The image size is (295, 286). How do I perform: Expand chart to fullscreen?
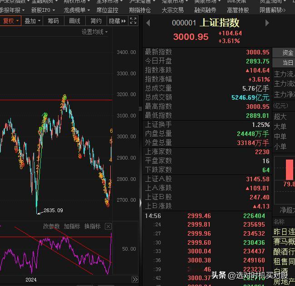click(133, 21)
